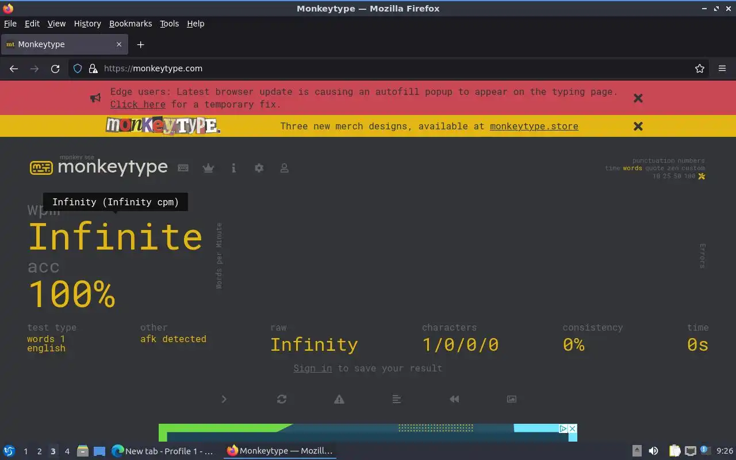
Task: Open the volume control in system tray
Action: pos(653,451)
